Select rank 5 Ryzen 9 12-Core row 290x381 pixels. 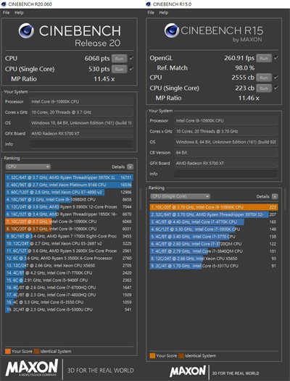point(69,206)
